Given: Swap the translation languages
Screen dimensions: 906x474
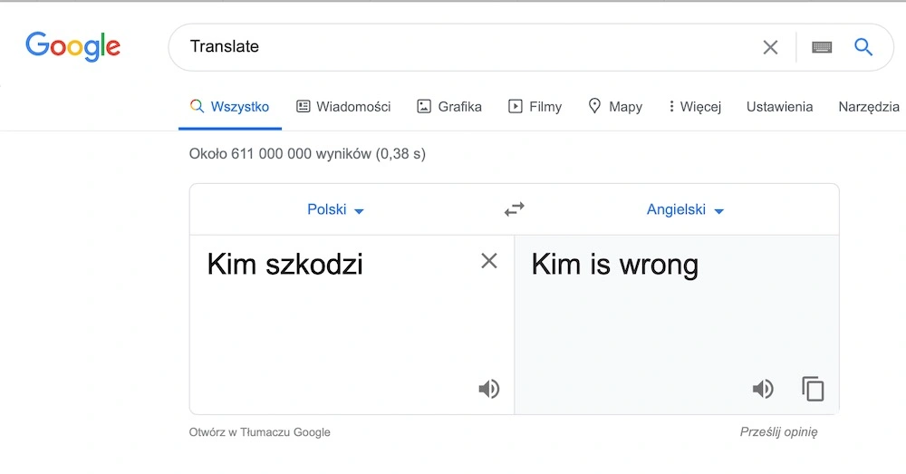Looking at the screenshot, I should pyautogui.click(x=515, y=209).
